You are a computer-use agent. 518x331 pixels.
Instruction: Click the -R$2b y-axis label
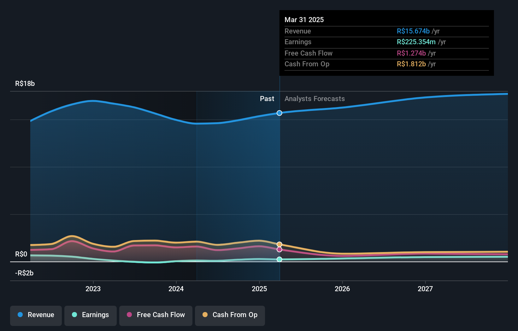(x=24, y=273)
